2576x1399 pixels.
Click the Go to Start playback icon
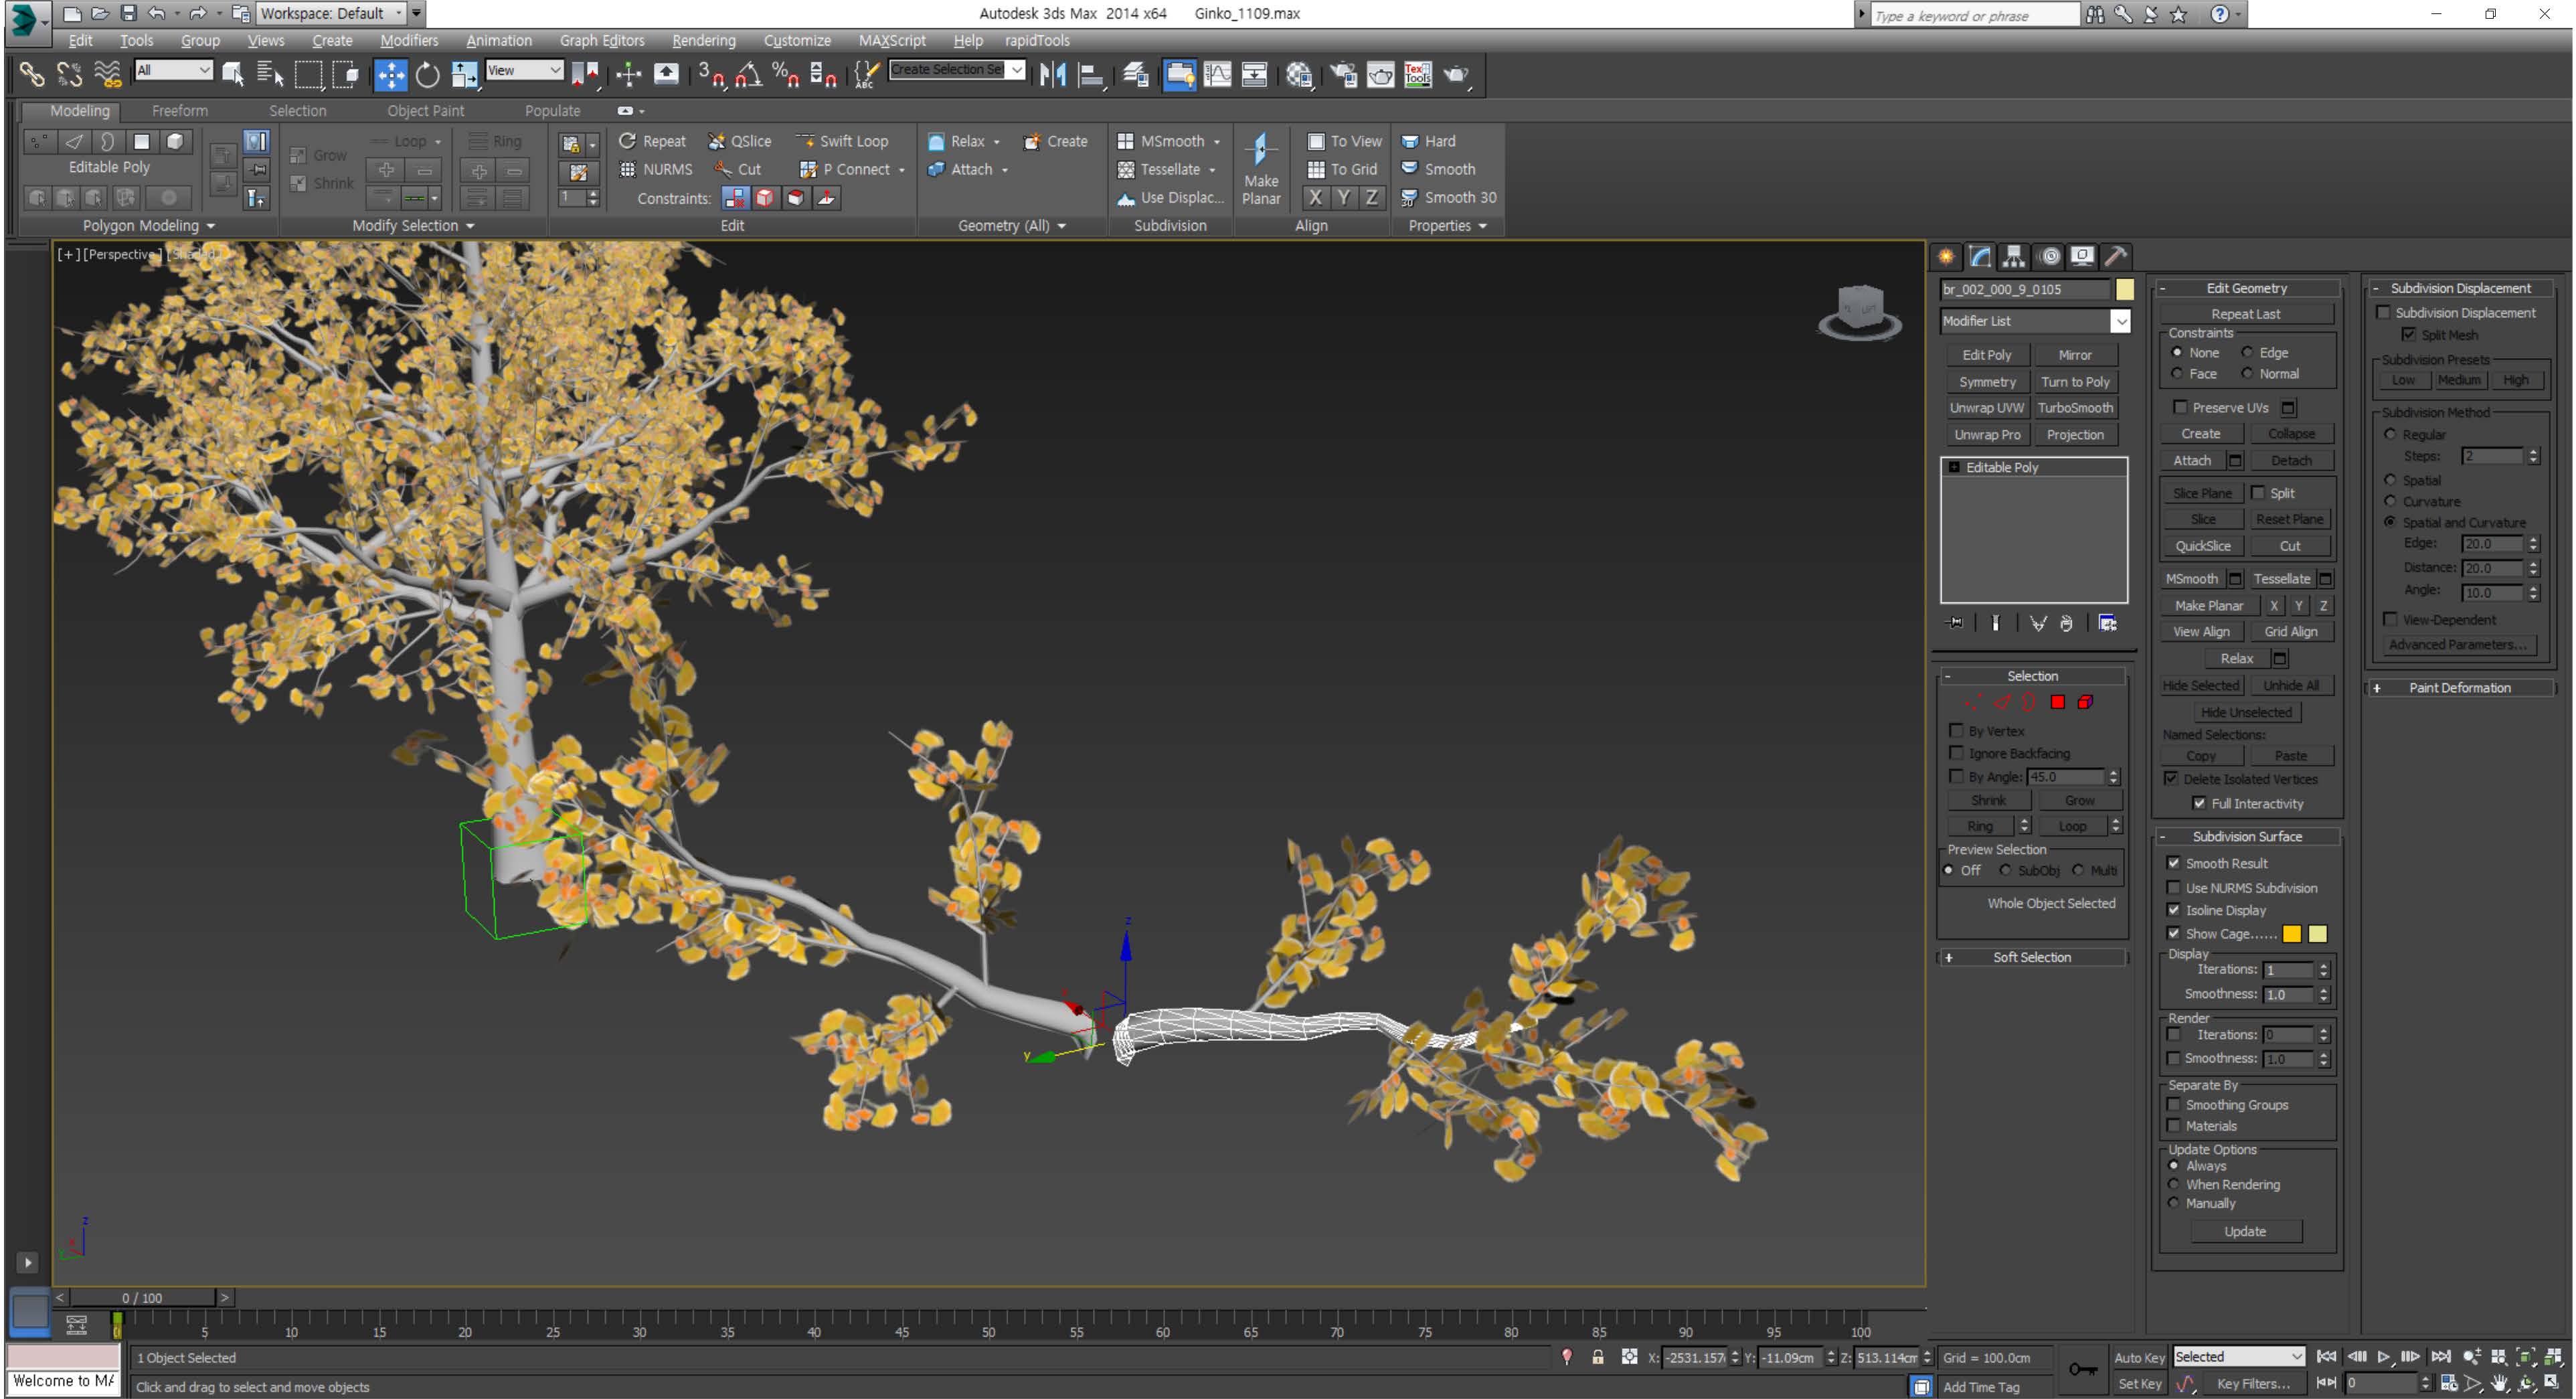click(x=2326, y=1357)
